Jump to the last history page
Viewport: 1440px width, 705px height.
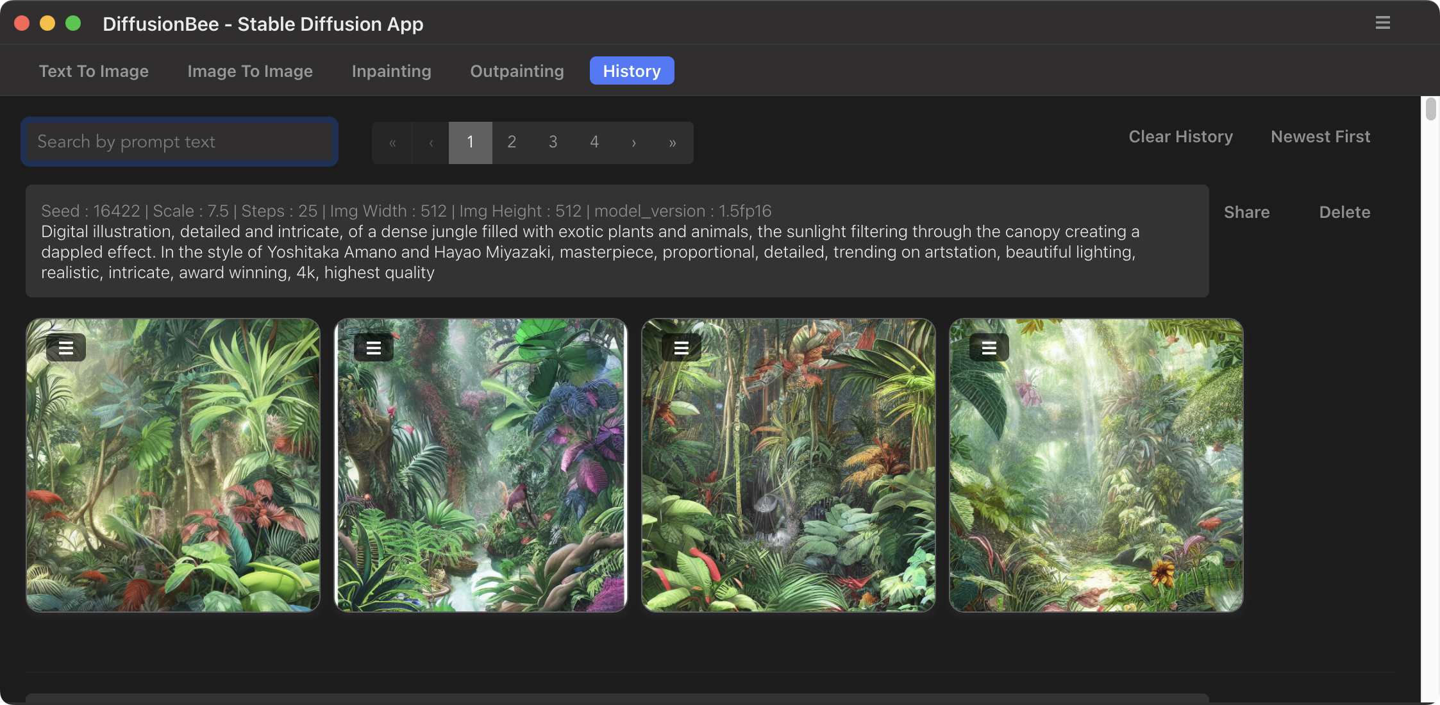[x=672, y=142]
